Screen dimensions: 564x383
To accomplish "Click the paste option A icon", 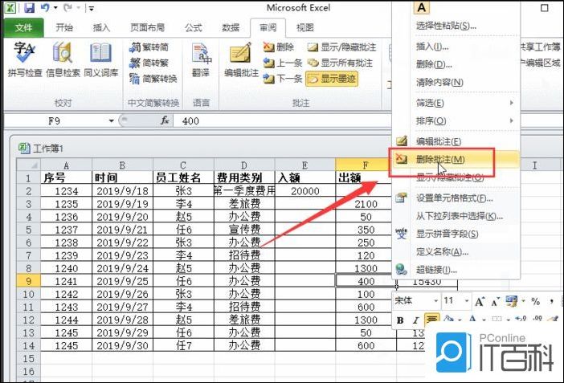I will 422,7.
